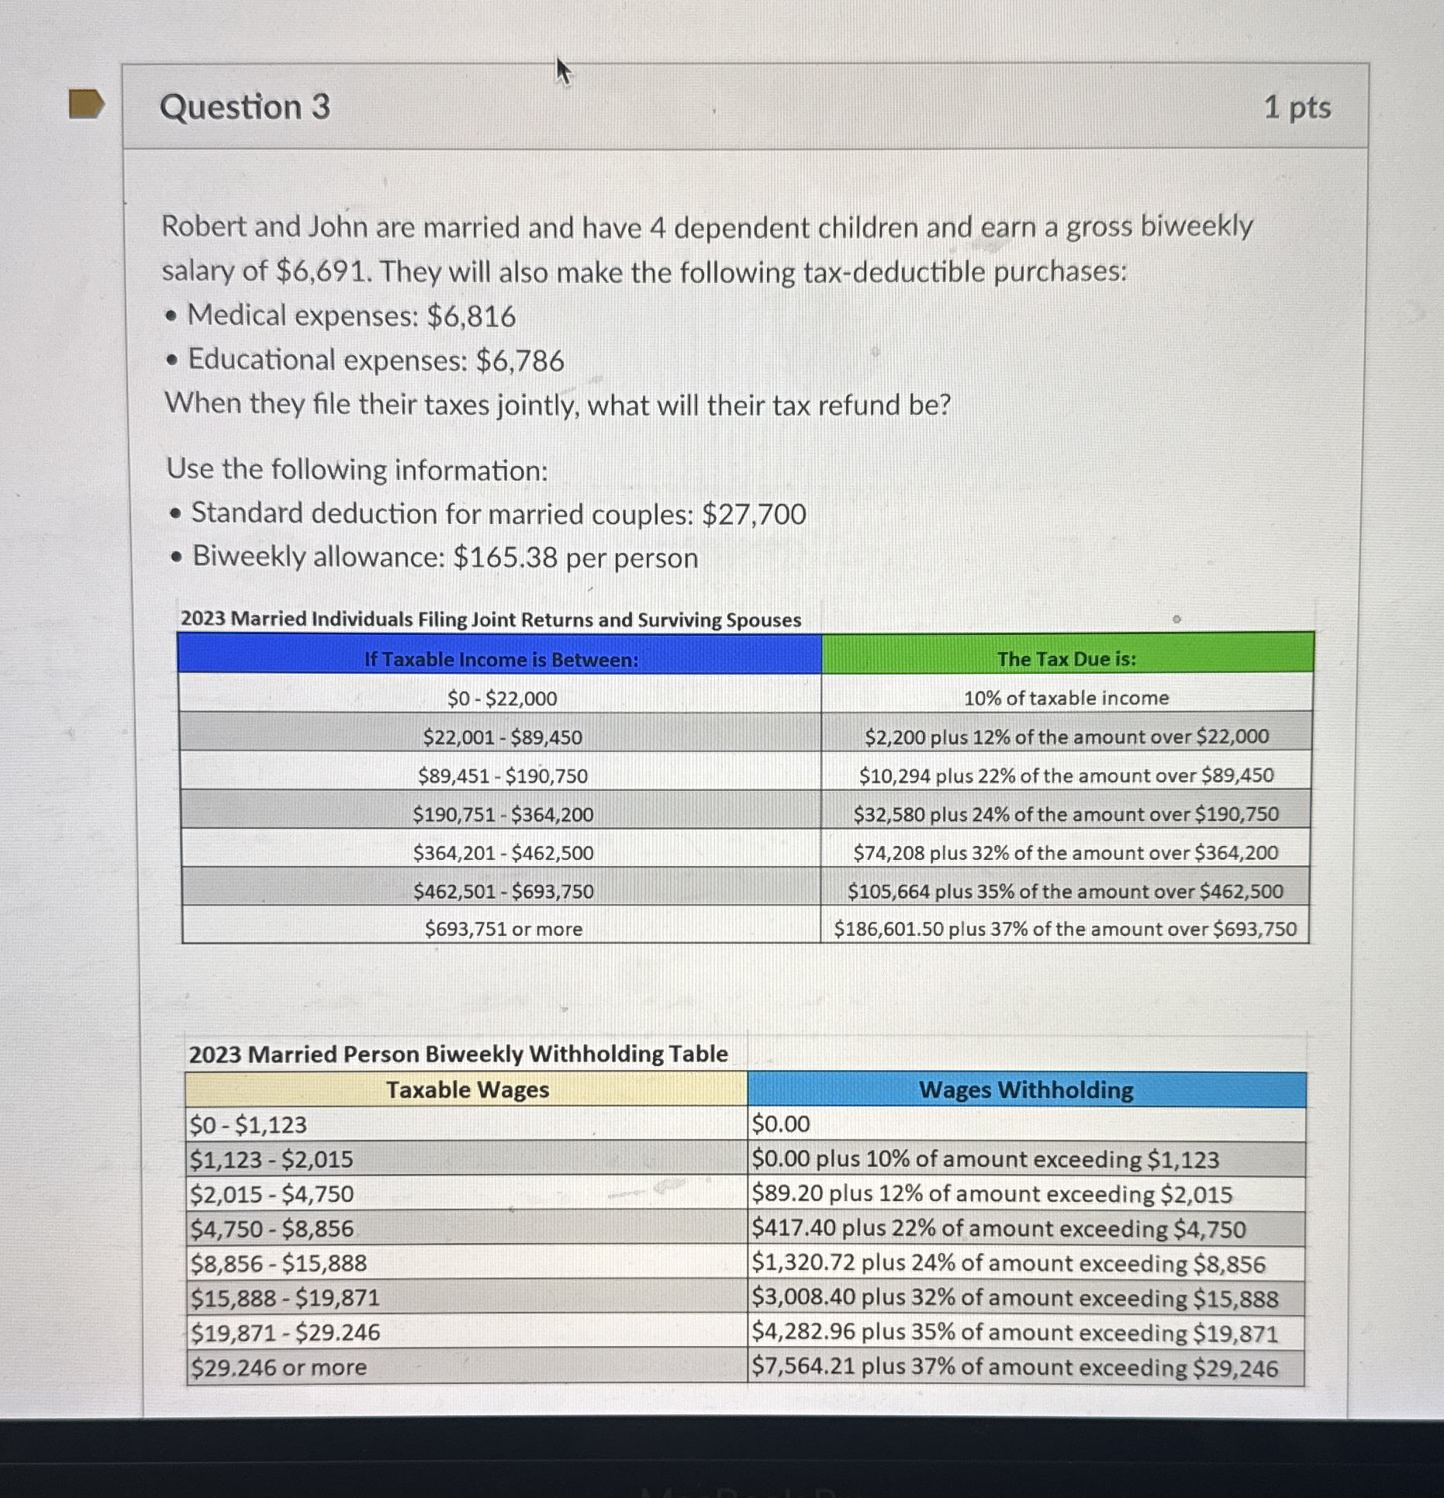Click the "Wages Withholding" blue column header
This screenshot has height=1498, width=1444.
point(1027,1090)
